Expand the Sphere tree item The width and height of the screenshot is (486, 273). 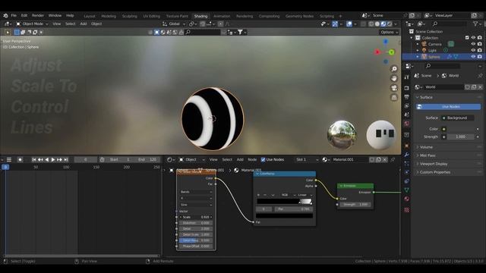click(418, 57)
